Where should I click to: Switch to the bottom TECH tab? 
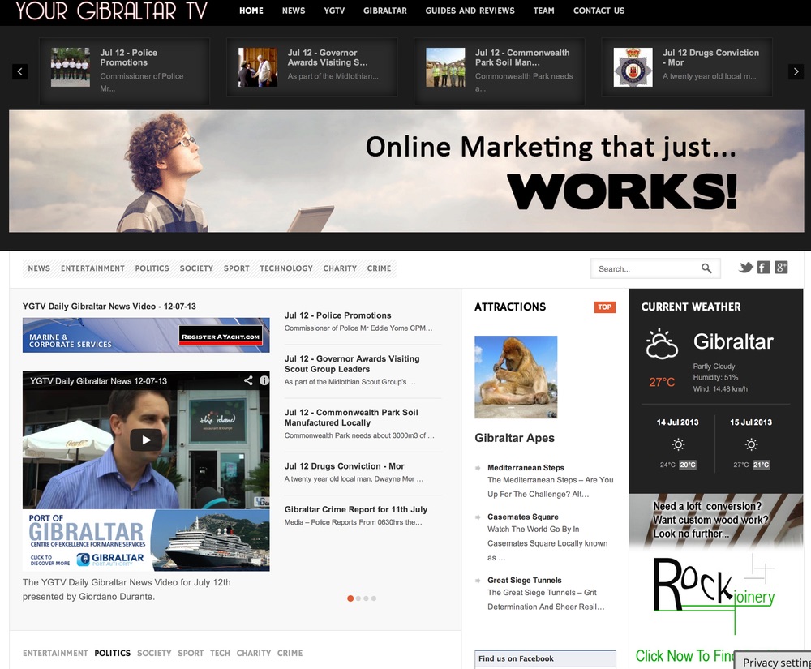tap(220, 653)
